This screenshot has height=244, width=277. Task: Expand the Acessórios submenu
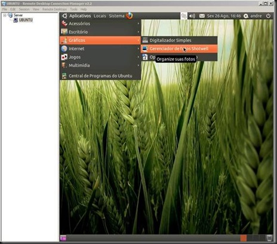pos(100,23)
